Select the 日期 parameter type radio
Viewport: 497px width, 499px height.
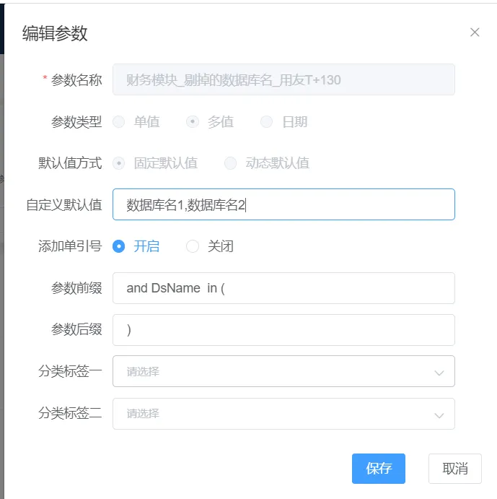click(266, 121)
